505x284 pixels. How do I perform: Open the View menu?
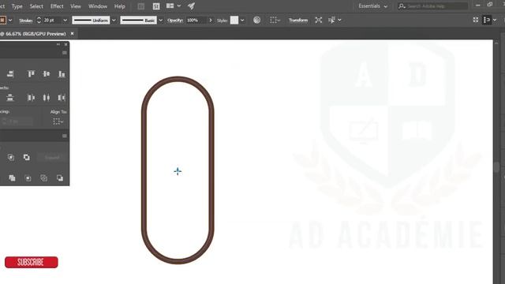76,6
